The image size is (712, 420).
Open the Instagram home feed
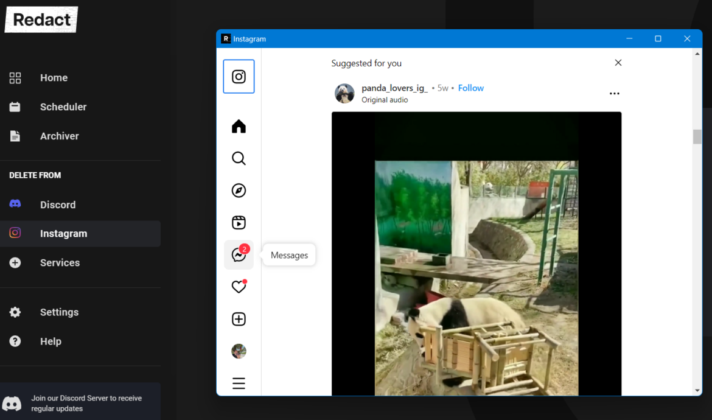tap(239, 126)
